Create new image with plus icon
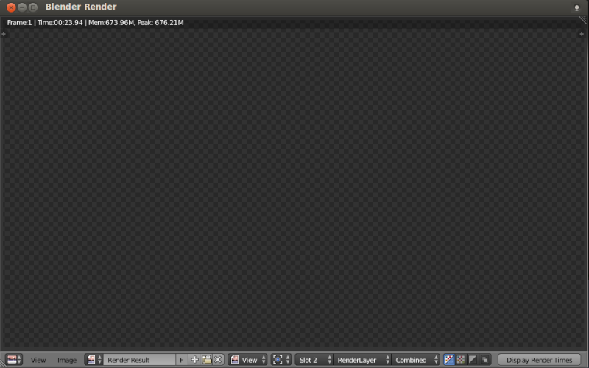589x368 pixels. (x=194, y=360)
